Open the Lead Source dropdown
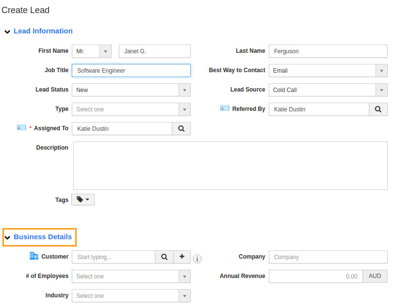Screen dimensions: 394x308 381,90
